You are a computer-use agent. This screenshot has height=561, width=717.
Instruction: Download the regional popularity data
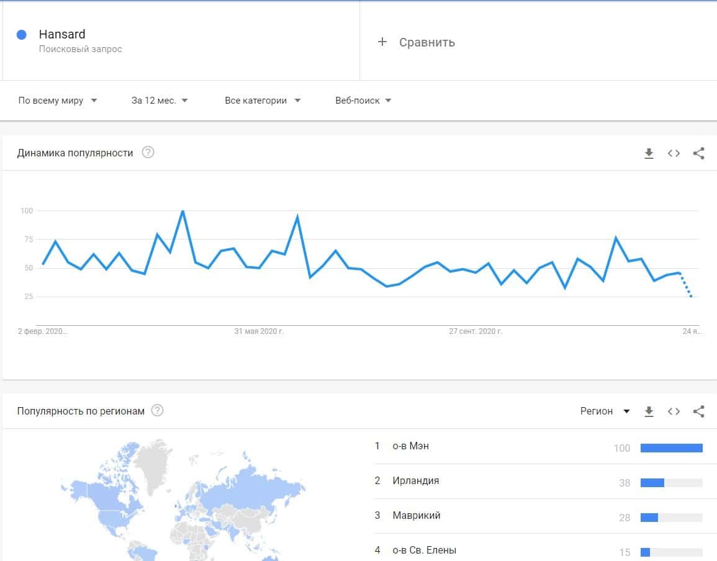point(649,411)
